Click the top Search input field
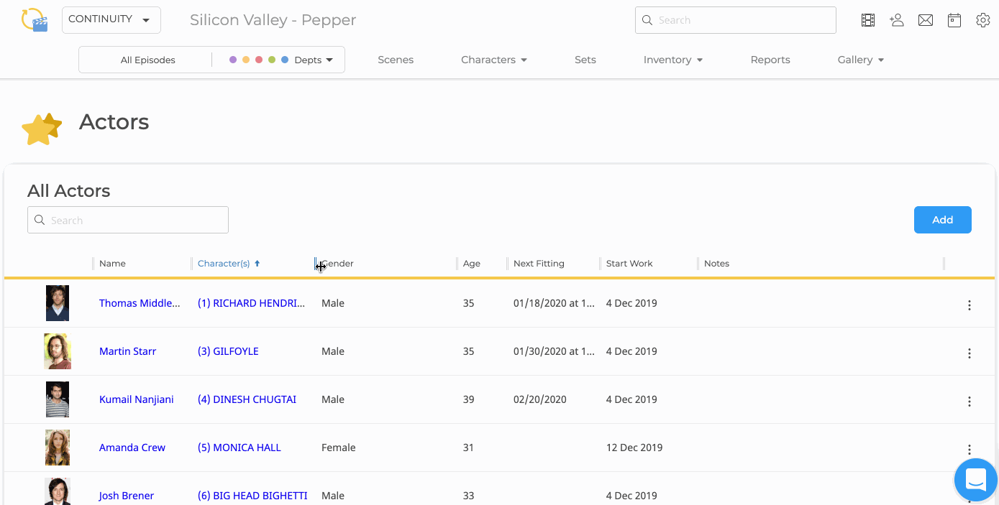 tap(735, 20)
